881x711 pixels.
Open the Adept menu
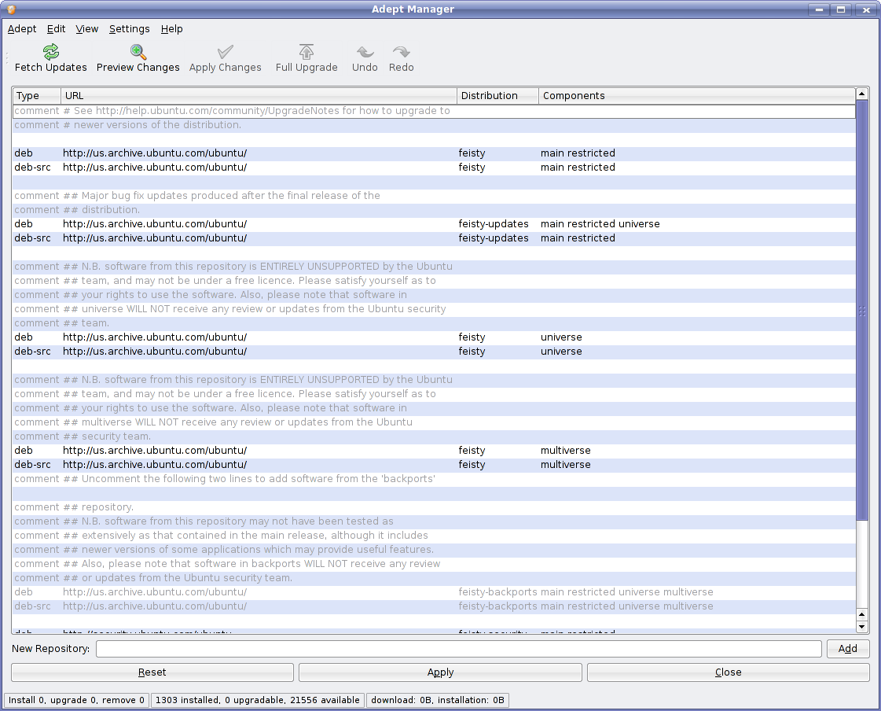[22, 29]
